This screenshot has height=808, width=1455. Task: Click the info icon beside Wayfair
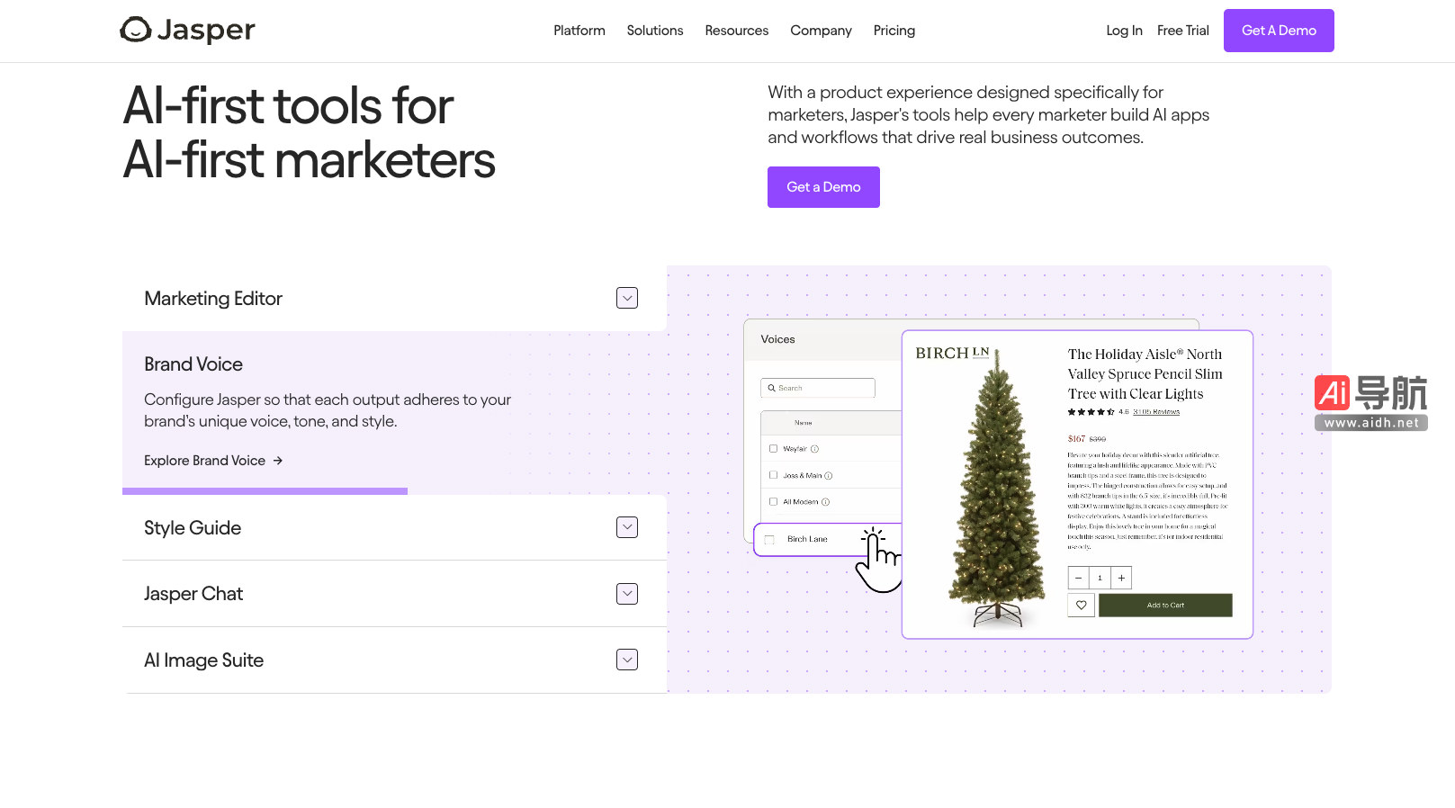pyautogui.click(x=814, y=449)
